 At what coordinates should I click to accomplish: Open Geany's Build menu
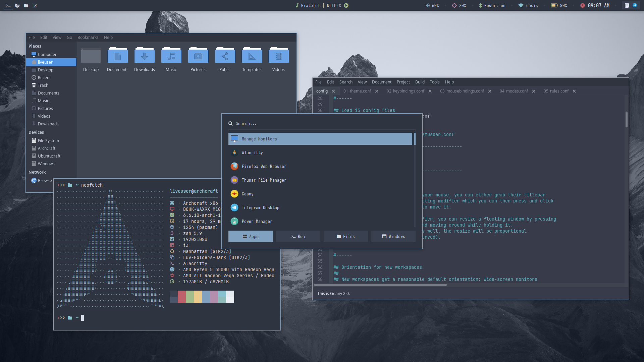tap(420, 82)
